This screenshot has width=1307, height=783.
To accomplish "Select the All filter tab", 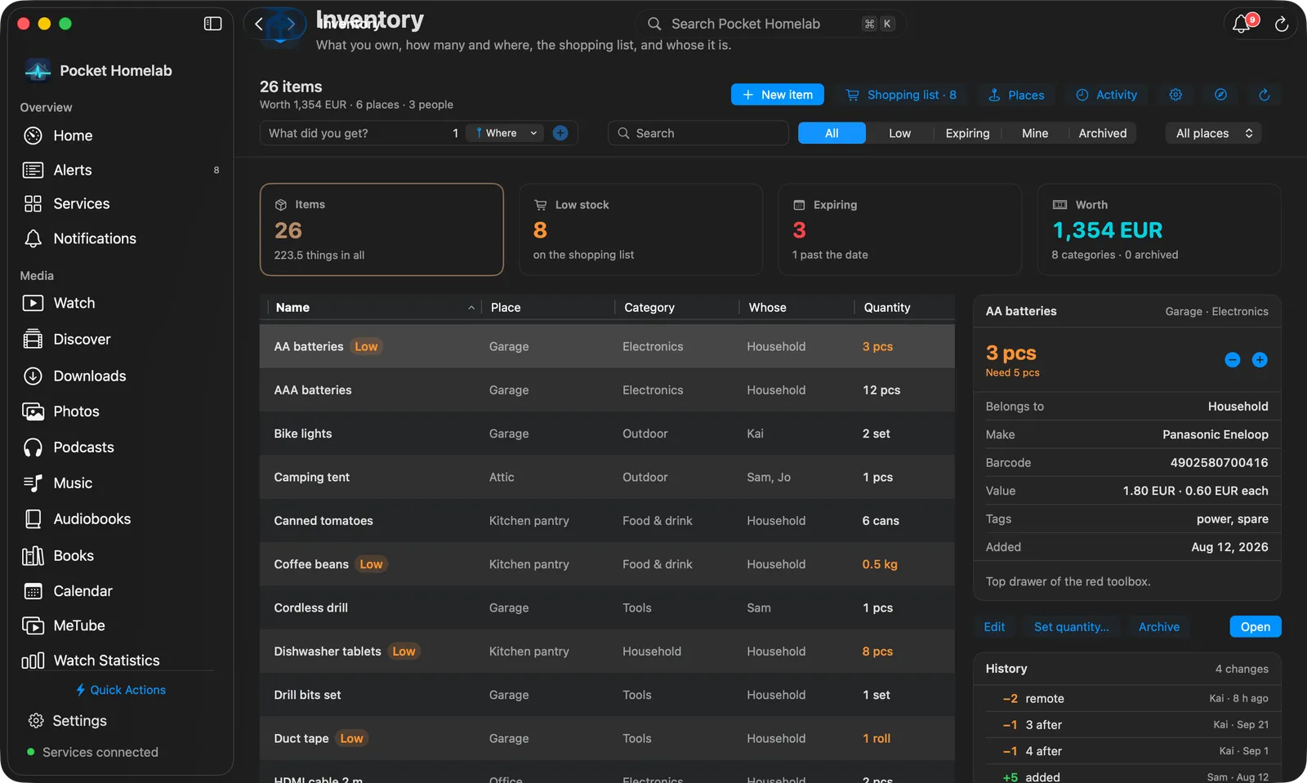I will (832, 133).
